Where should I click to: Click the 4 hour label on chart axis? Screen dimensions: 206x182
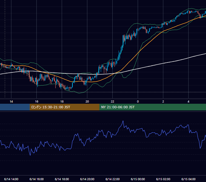pos(188,102)
